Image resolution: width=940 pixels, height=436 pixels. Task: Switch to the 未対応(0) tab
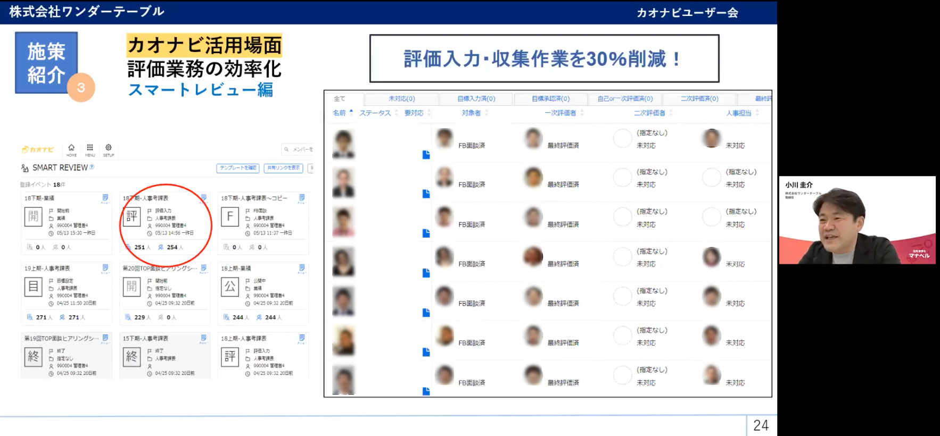pos(402,99)
